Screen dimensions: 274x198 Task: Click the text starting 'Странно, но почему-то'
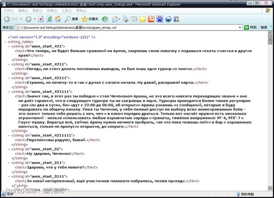[111, 82]
